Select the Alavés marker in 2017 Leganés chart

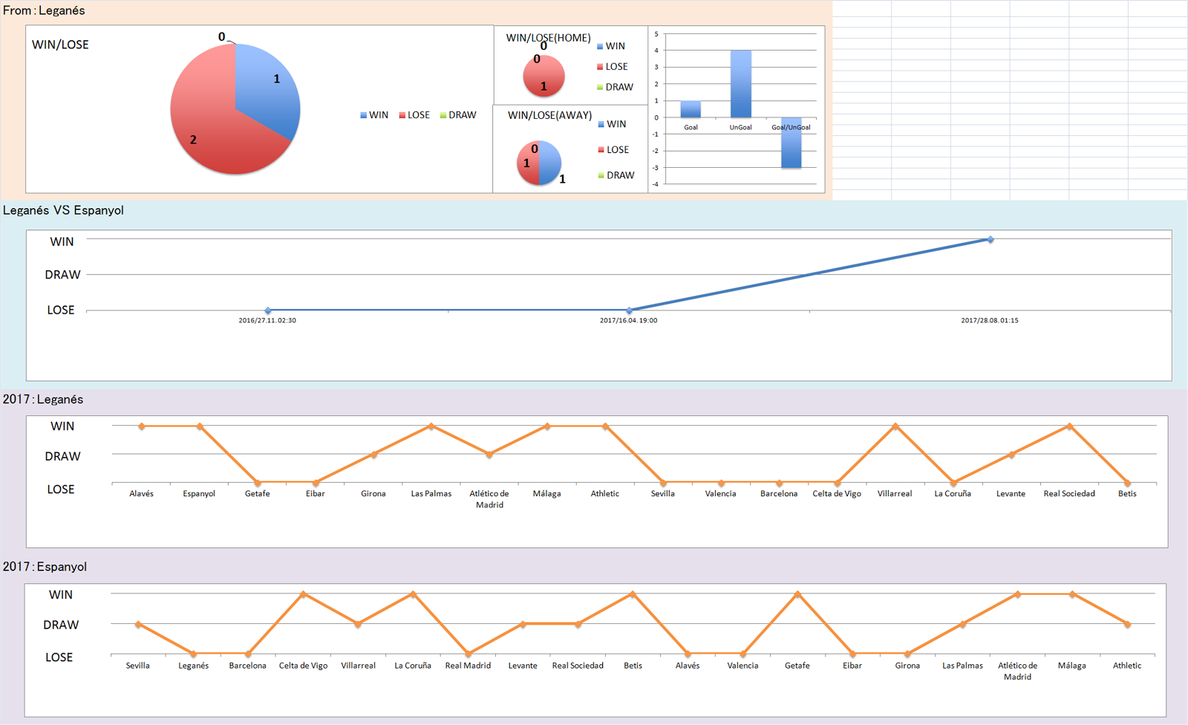point(142,426)
